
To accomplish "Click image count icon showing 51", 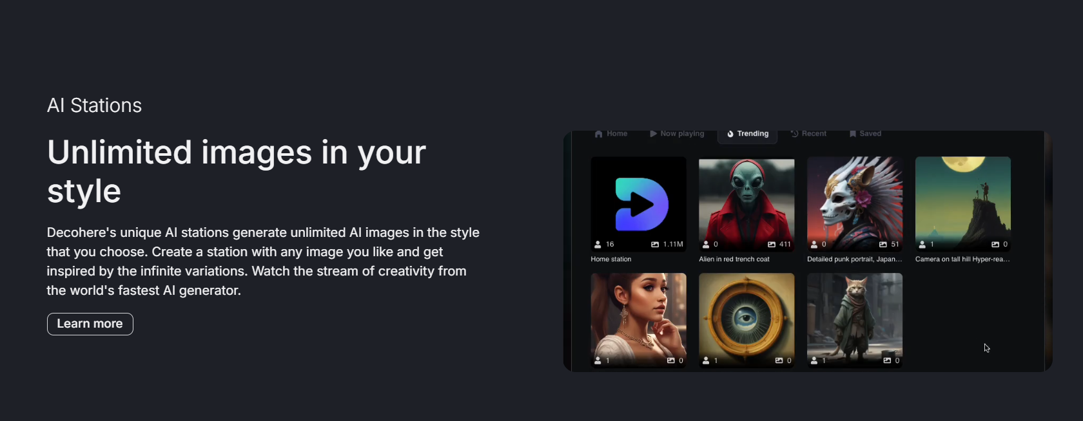I will pos(883,245).
